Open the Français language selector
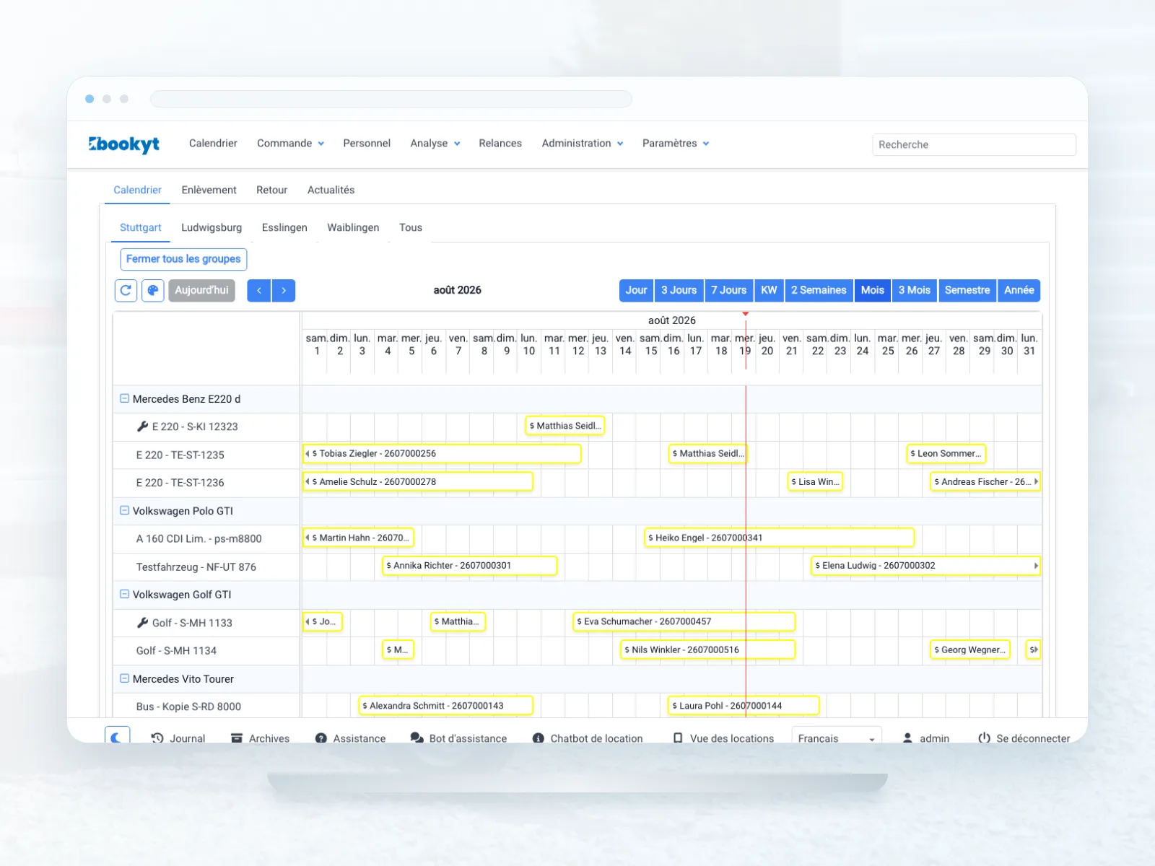1155x866 pixels. tap(837, 736)
